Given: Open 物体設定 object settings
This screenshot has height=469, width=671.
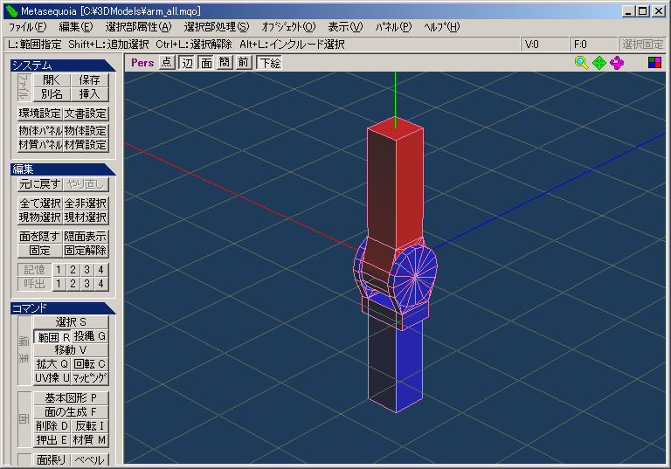Looking at the screenshot, I should (86, 130).
